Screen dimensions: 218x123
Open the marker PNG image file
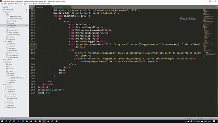click(17, 78)
